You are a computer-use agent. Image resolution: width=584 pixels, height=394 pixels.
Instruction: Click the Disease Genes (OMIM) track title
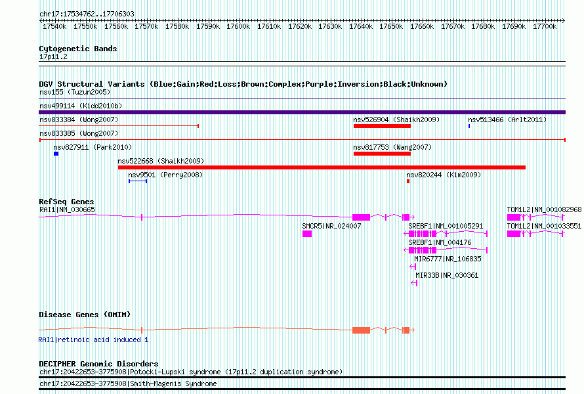coord(85,315)
